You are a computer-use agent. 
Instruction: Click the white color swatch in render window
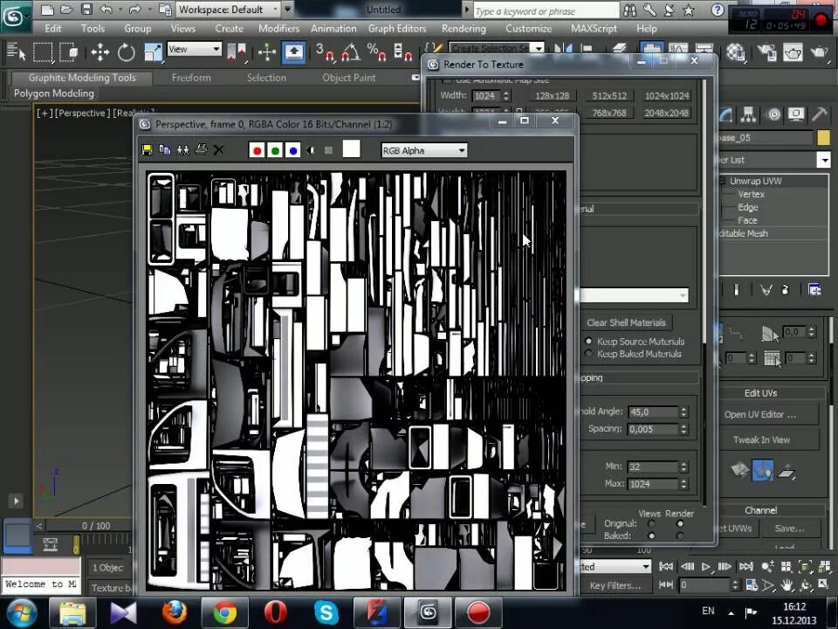click(351, 149)
